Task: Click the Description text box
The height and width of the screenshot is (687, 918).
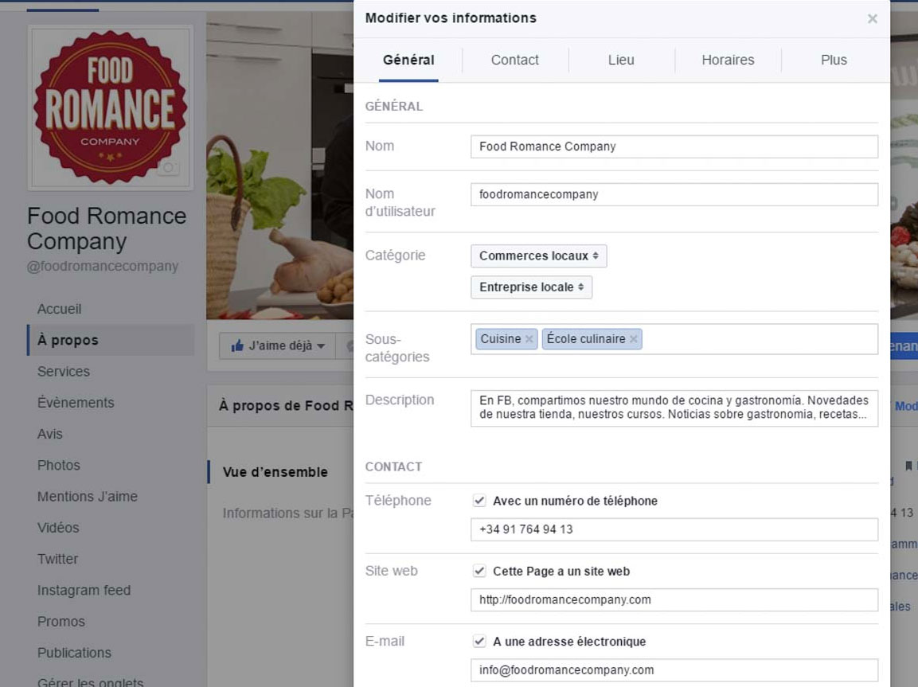Action: tap(674, 408)
